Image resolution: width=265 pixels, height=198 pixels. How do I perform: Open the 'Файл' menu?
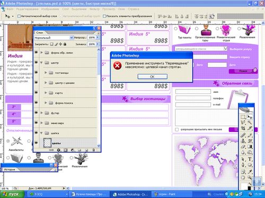click(x=10, y=9)
